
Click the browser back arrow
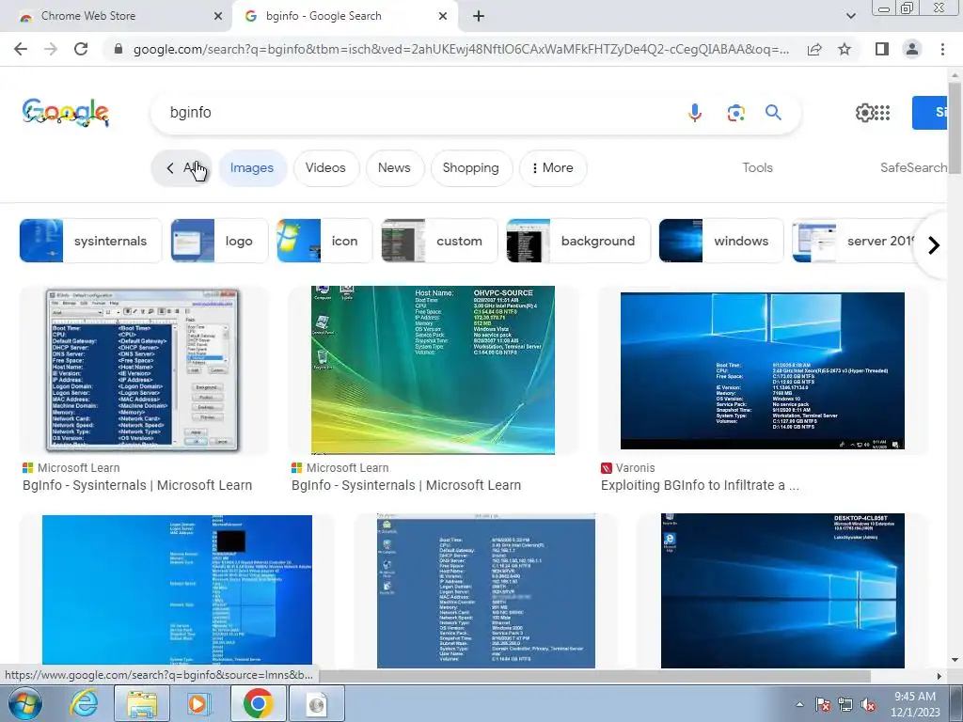(21, 49)
